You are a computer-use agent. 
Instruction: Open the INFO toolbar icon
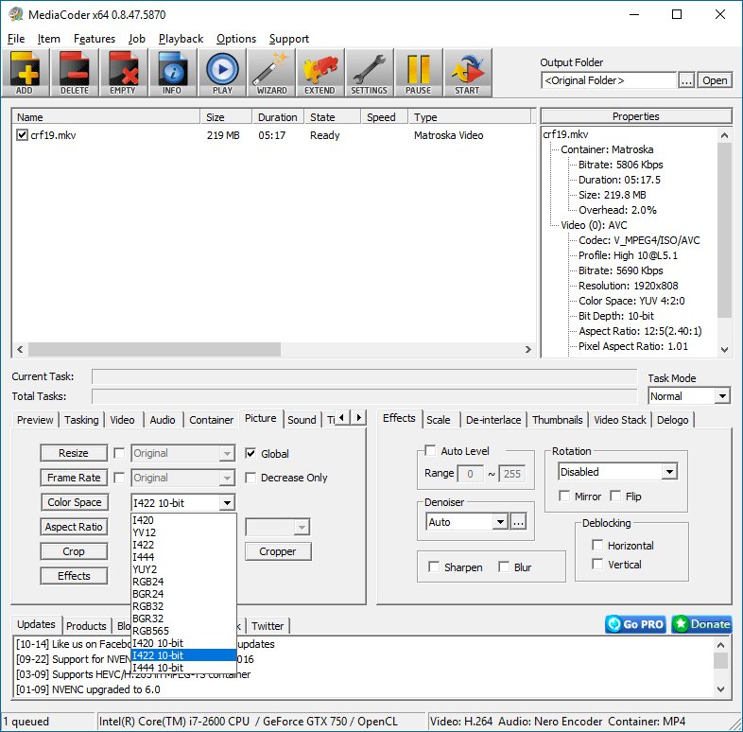pyautogui.click(x=172, y=73)
